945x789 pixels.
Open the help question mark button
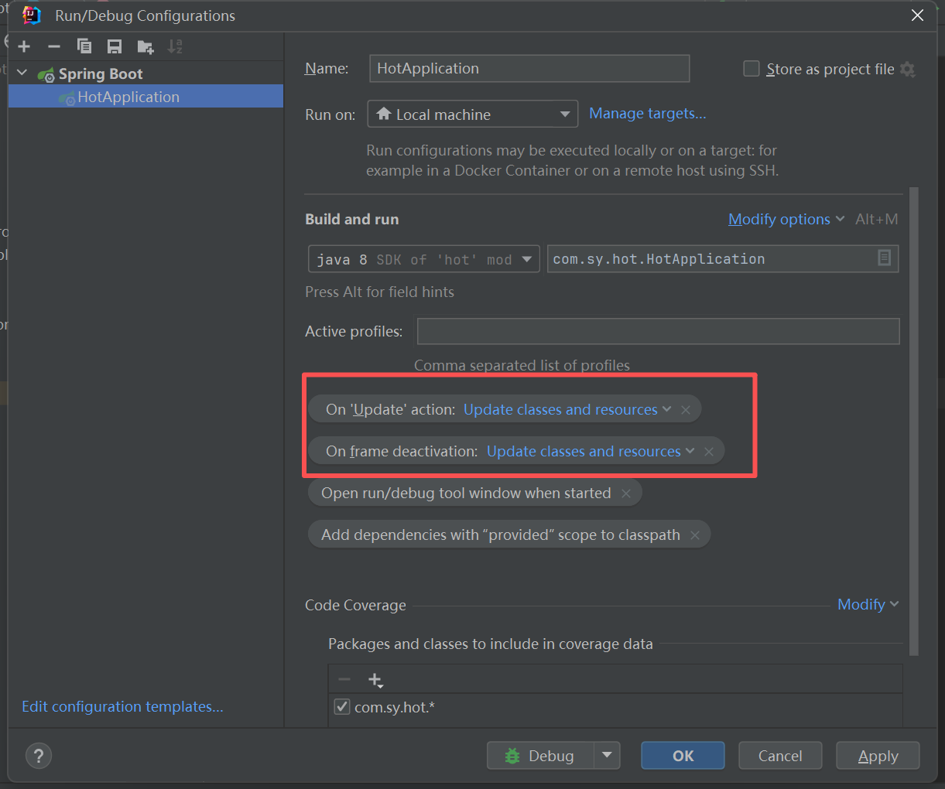(x=39, y=756)
